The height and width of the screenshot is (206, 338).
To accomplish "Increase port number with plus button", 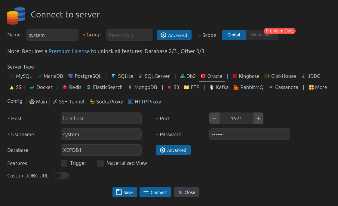I will [258, 118].
